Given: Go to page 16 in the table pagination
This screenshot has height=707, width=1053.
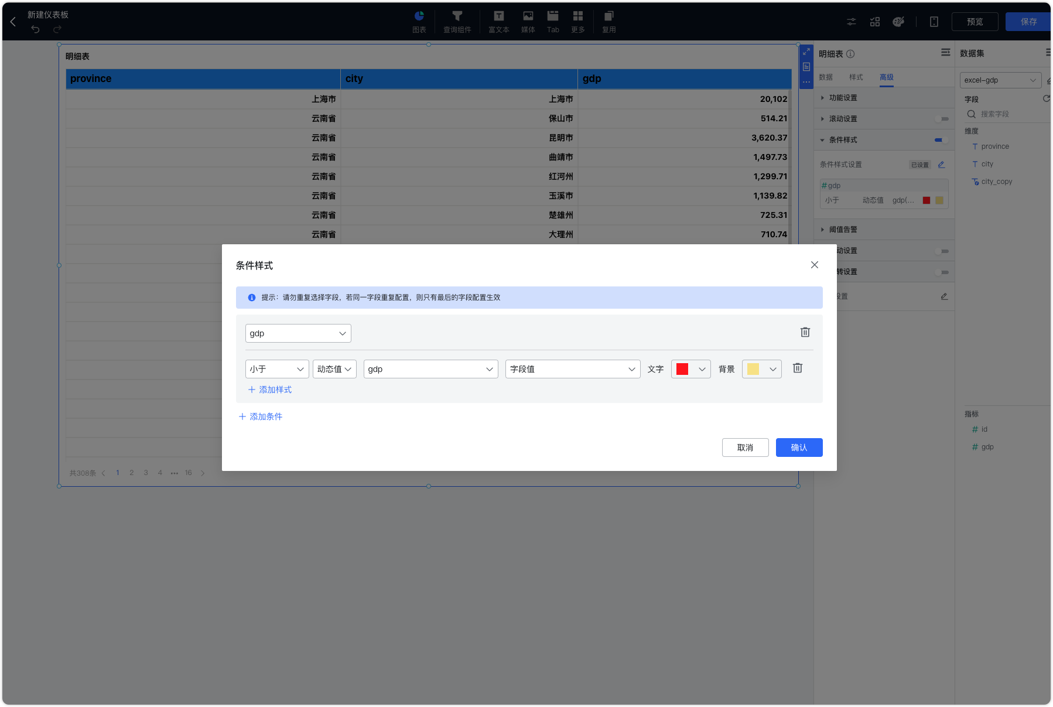Looking at the screenshot, I should (189, 473).
